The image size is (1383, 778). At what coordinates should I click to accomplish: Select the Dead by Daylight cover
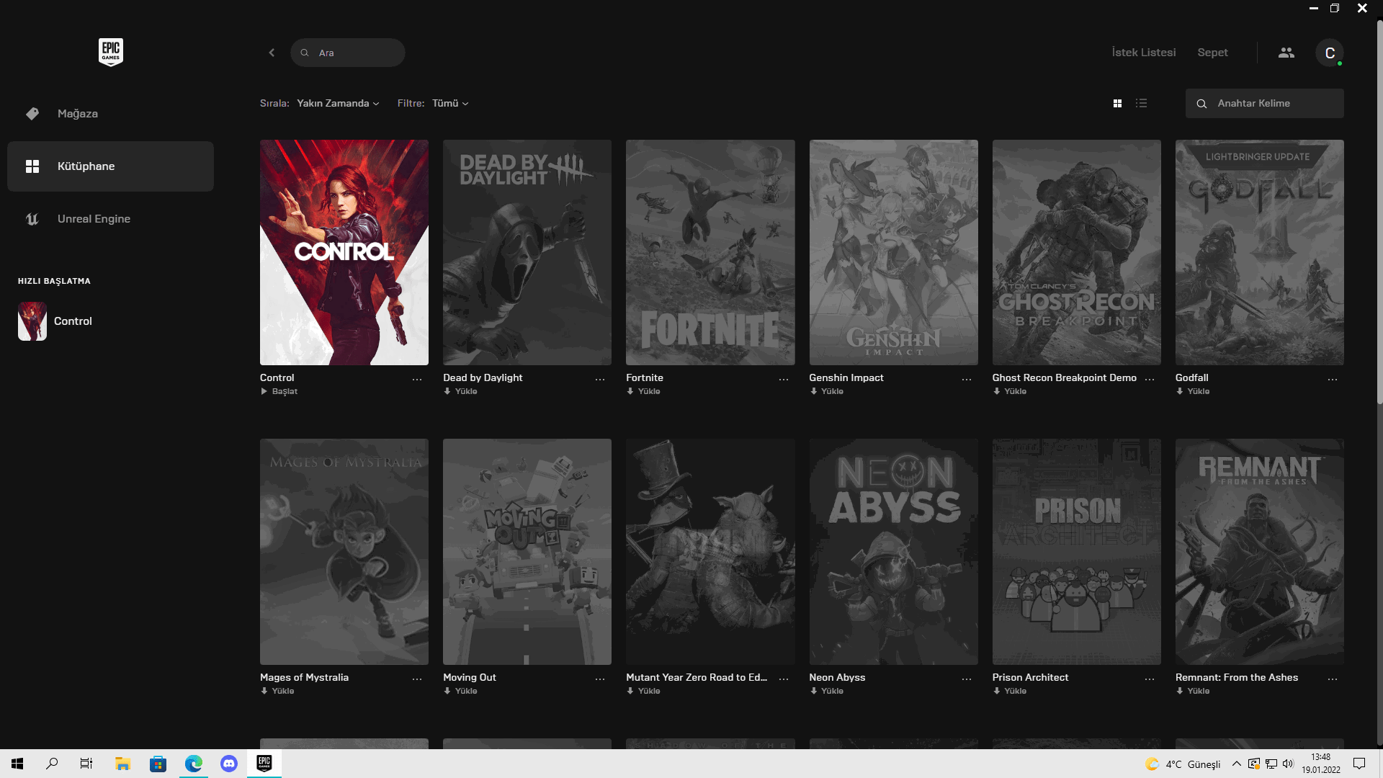pos(527,253)
